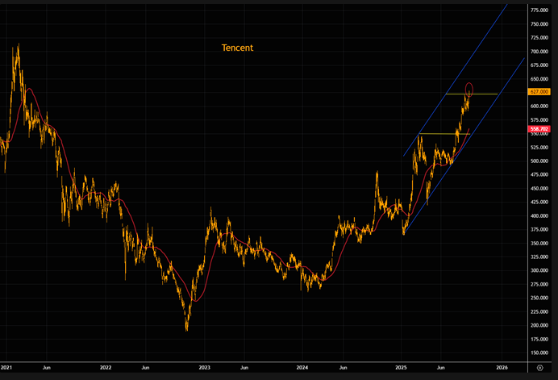Image resolution: width=558 pixels, height=380 pixels.
Task: Click the red 558.702 moving average price tag
Action: pos(539,129)
